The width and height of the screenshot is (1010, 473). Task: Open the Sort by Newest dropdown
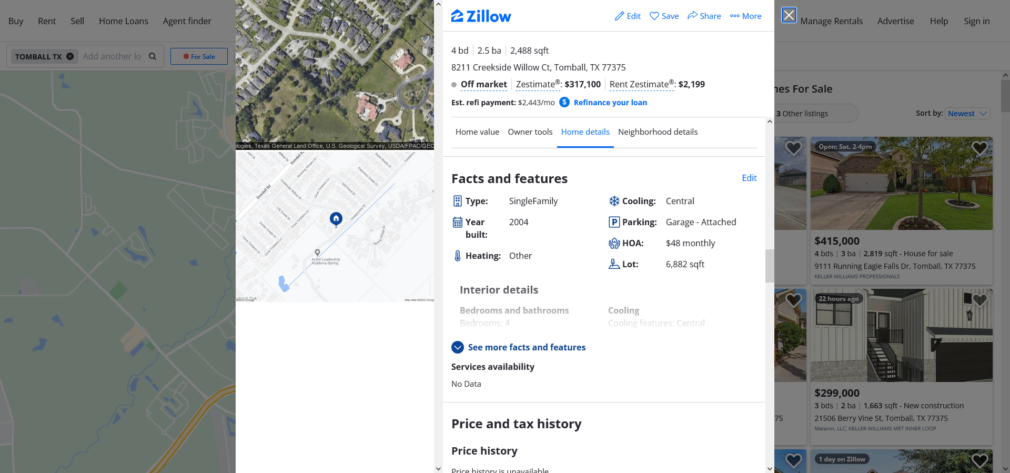[968, 114]
